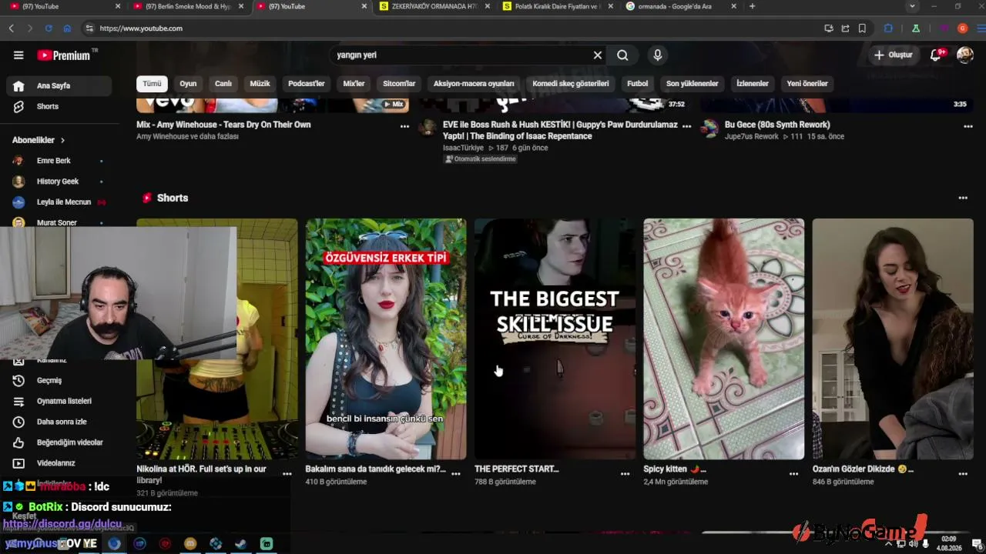
Task: Click the Geçmiş history clock icon
Action: point(18,380)
